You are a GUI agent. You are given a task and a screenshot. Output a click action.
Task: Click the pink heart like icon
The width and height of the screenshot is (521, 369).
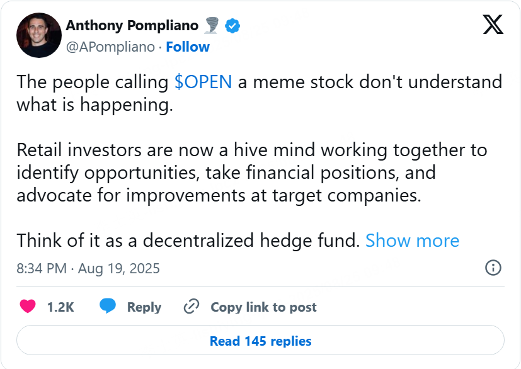click(28, 306)
